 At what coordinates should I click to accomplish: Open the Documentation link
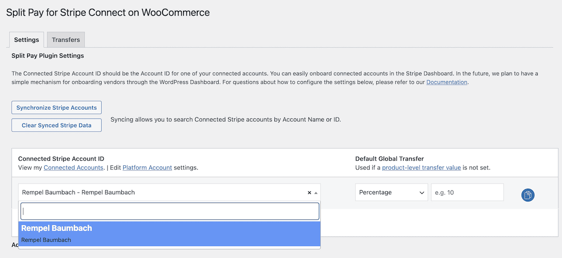click(x=447, y=82)
